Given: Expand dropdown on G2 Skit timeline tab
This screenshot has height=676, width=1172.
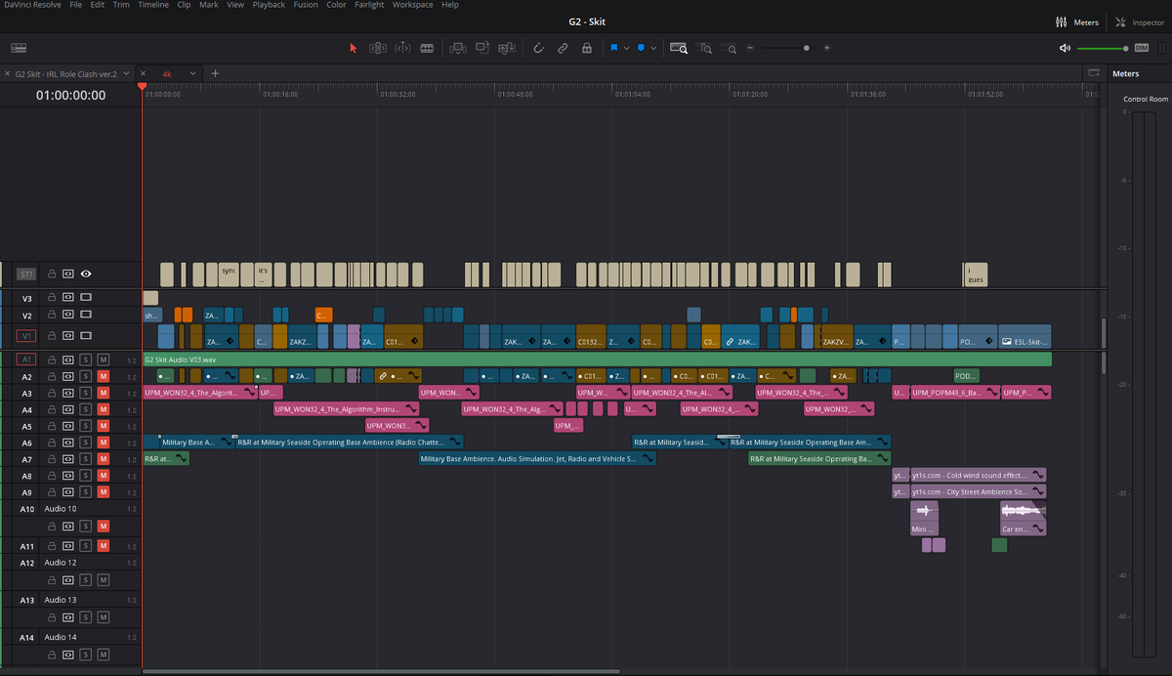Looking at the screenshot, I should 125,73.
